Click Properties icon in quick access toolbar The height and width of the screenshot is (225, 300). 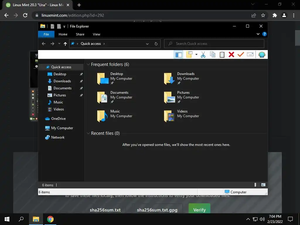click(52, 26)
